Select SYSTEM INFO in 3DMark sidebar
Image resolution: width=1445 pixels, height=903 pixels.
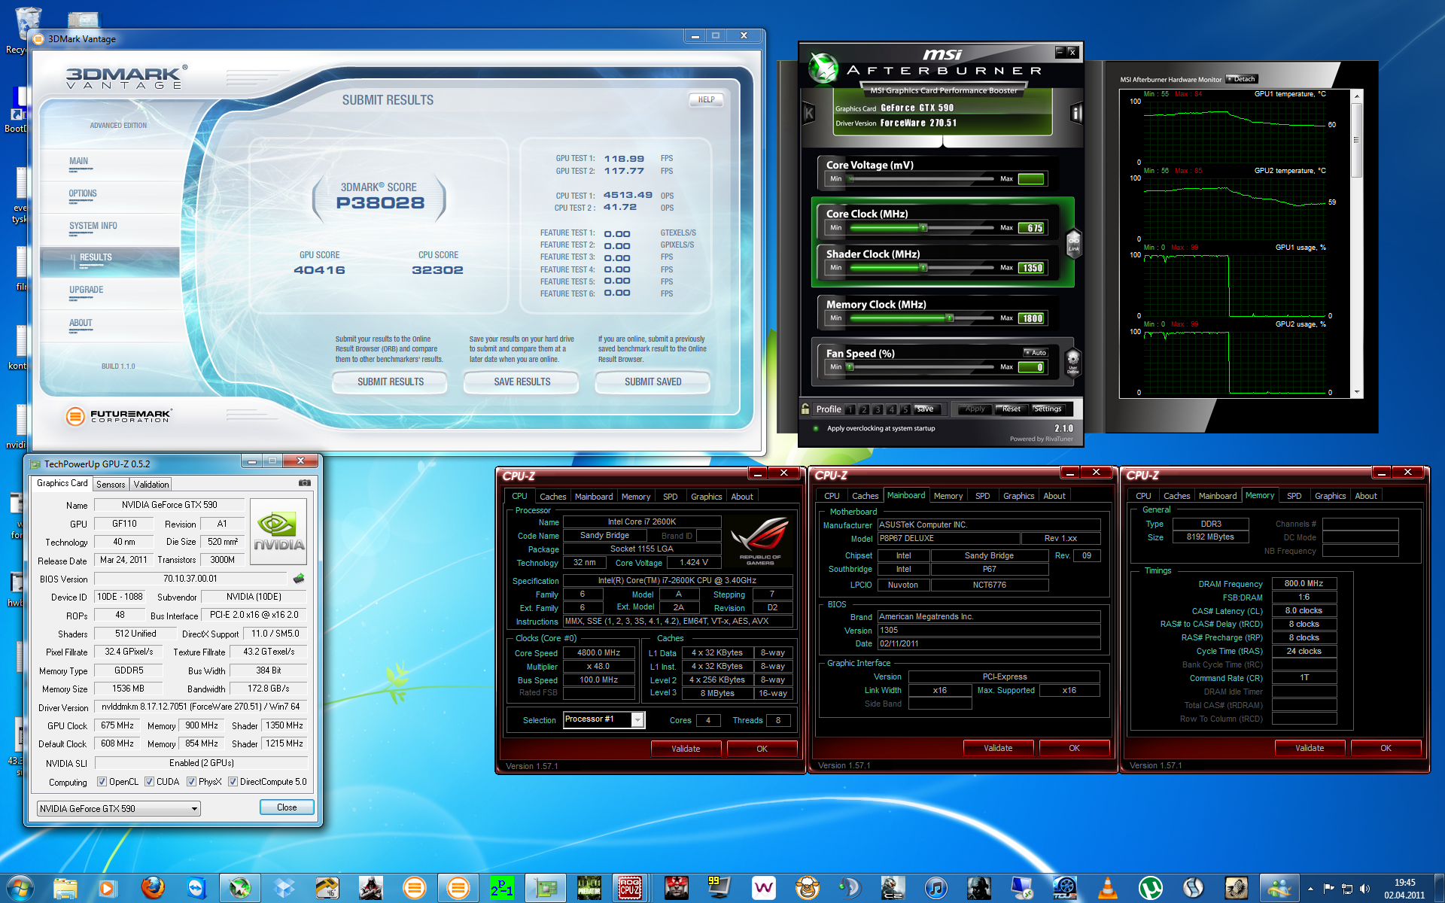[x=93, y=226]
